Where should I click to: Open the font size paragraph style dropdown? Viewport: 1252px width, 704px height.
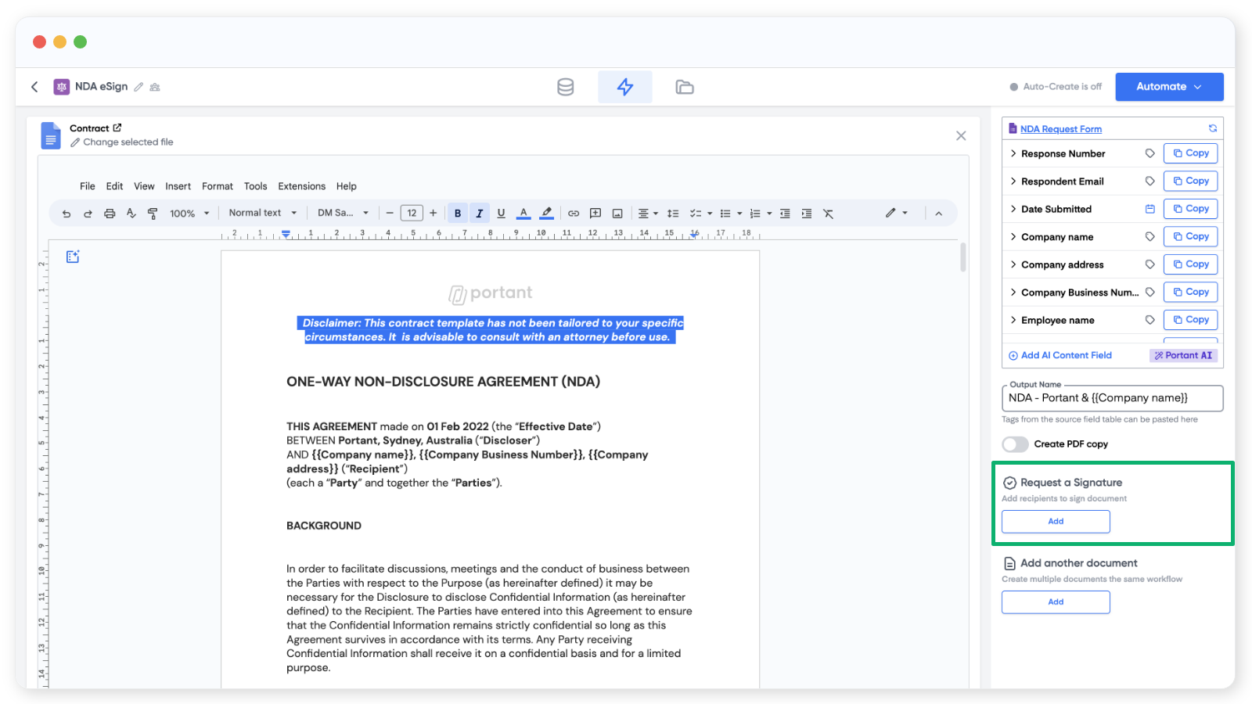click(x=262, y=212)
